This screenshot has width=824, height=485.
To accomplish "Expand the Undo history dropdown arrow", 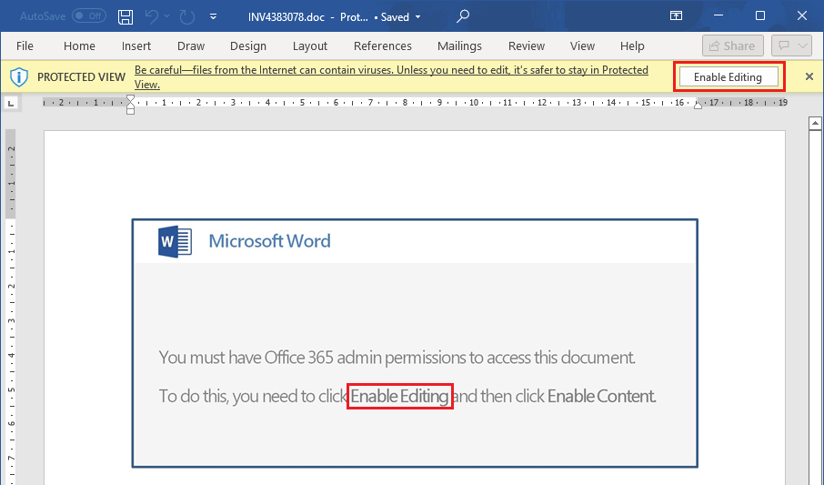I will pyautogui.click(x=167, y=16).
